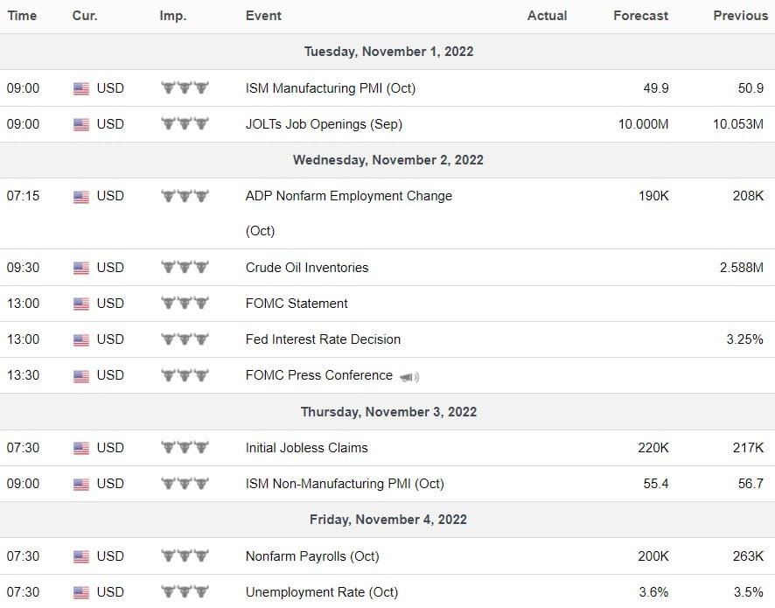Image resolution: width=775 pixels, height=608 pixels.
Task: Click the Forecast column header
Action: pos(640,16)
